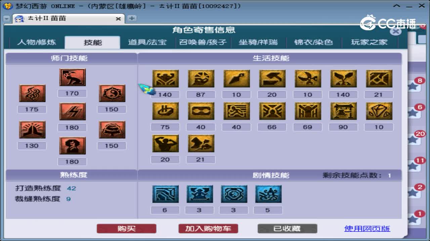The width and height of the screenshot is (430, 241).
Task: Click the yin-yang school skill icon above the upper 150
Action: tap(112, 93)
